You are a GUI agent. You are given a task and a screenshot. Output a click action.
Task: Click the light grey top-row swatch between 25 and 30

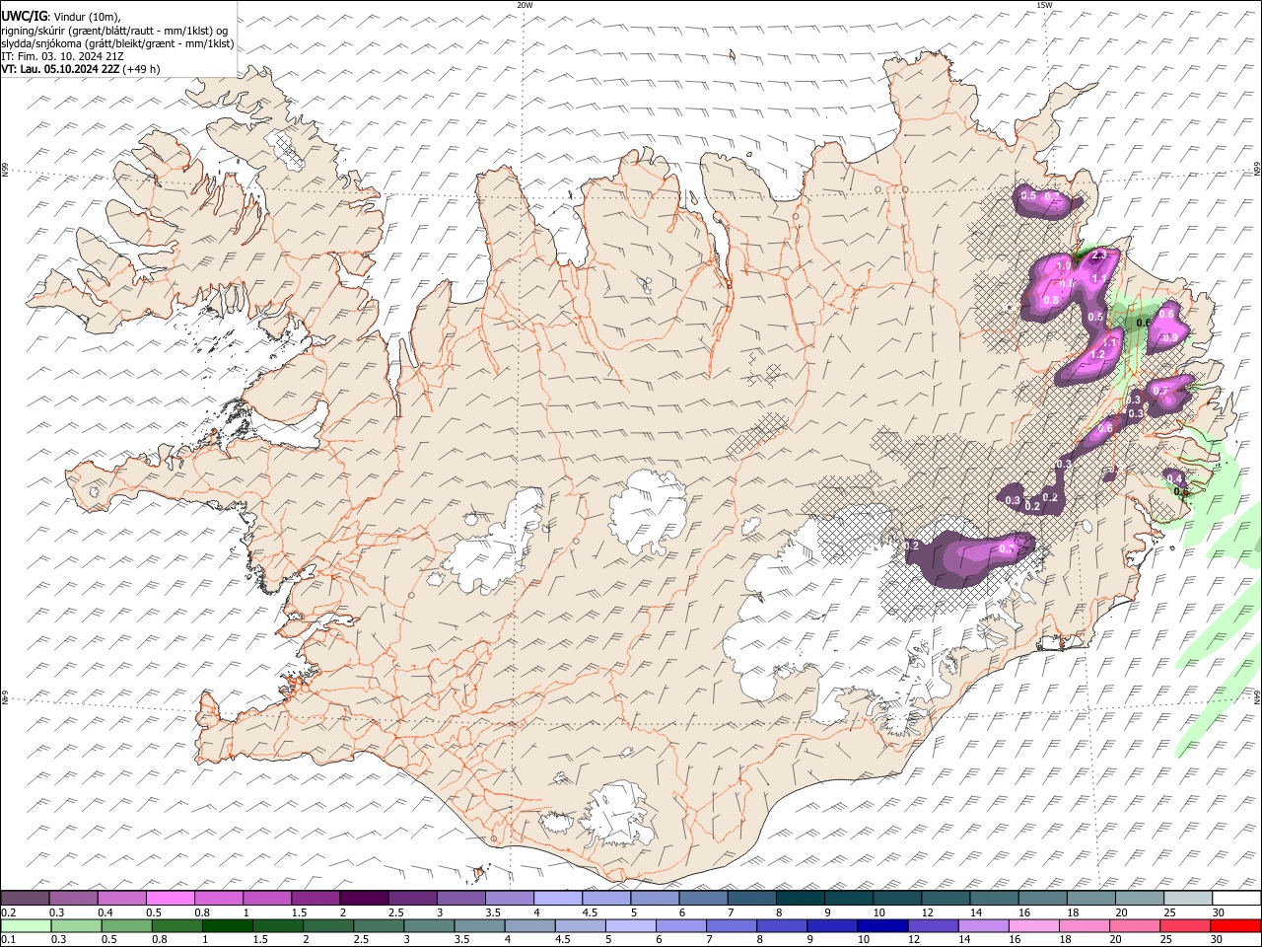click(1188, 899)
